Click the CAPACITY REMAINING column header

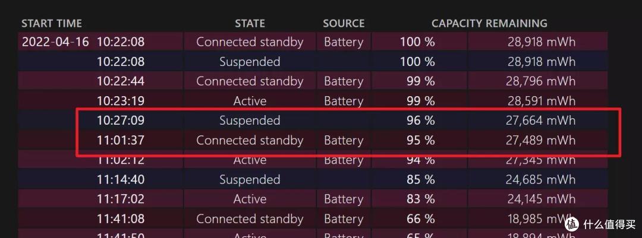(x=489, y=23)
